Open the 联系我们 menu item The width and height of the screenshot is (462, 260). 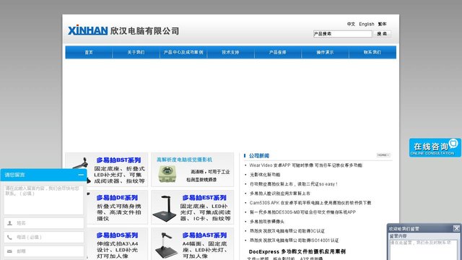pos(372,52)
